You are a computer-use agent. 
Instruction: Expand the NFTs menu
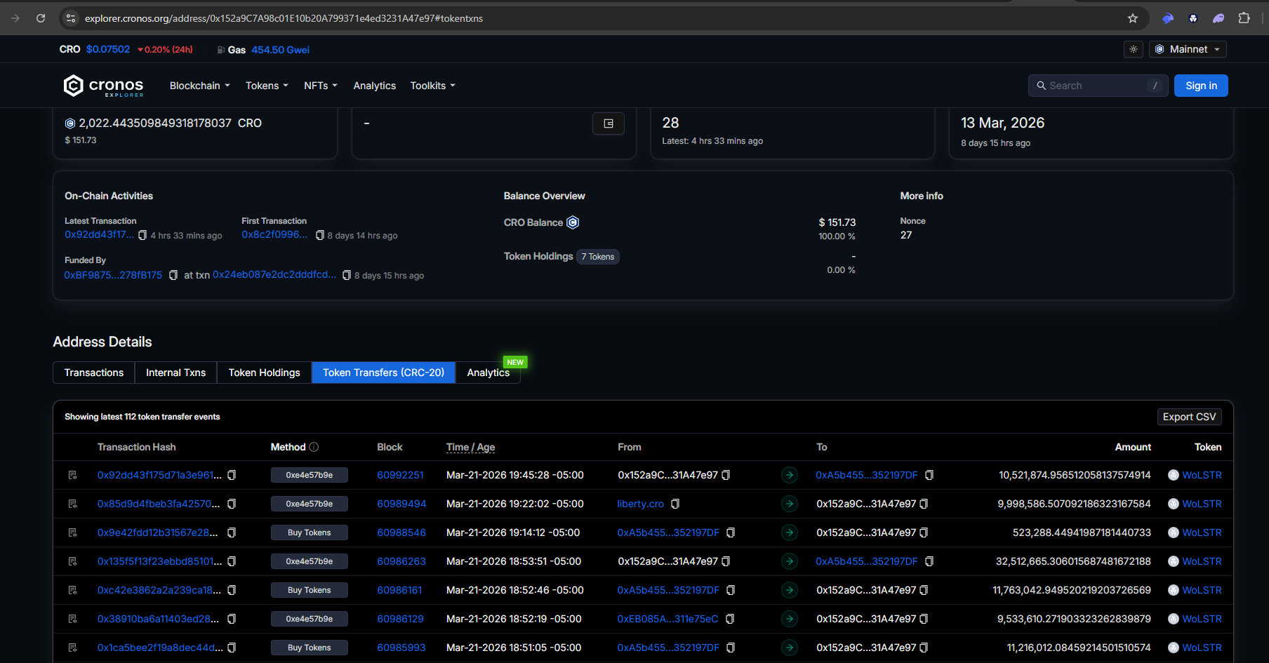point(321,86)
